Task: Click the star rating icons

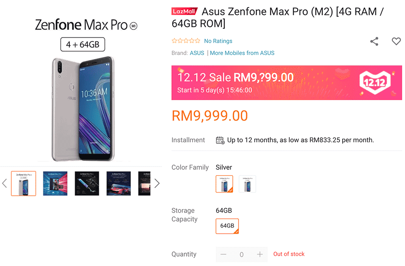Action: click(186, 41)
